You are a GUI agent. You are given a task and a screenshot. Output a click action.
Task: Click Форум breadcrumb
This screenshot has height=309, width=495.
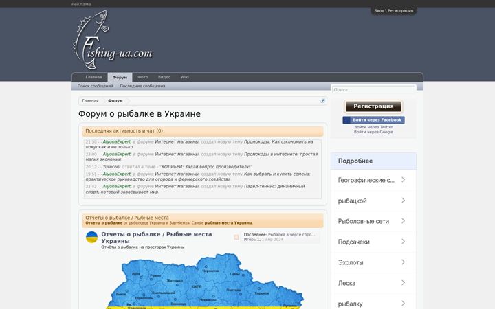coord(115,101)
